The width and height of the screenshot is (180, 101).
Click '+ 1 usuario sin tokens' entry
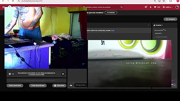[160, 37]
